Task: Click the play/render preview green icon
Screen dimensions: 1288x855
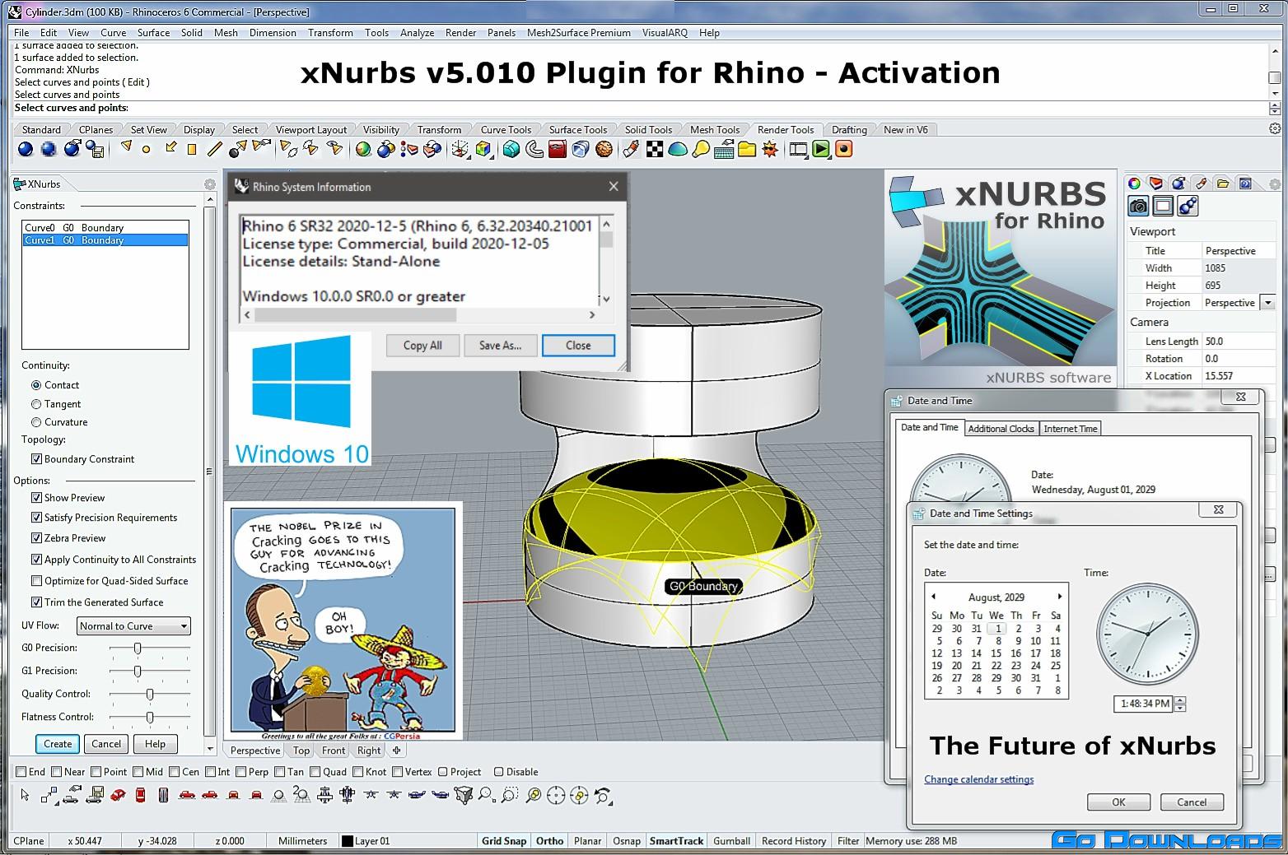Action: point(820,149)
